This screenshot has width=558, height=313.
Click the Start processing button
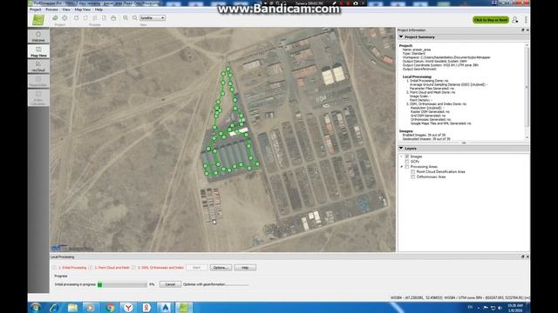pos(196,268)
